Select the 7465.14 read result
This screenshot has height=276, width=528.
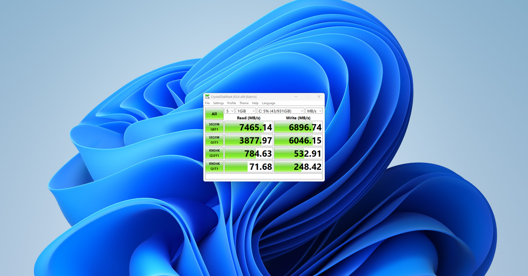coord(249,127)
